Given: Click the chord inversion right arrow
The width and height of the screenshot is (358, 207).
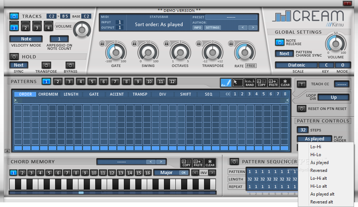Looking at the screenshot, I should click(212, 173).
